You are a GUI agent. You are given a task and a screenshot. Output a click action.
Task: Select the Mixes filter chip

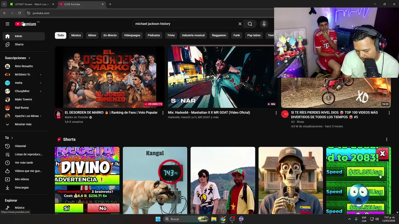[92, 35]
